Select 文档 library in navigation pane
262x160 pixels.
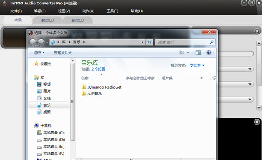(44, 98)
